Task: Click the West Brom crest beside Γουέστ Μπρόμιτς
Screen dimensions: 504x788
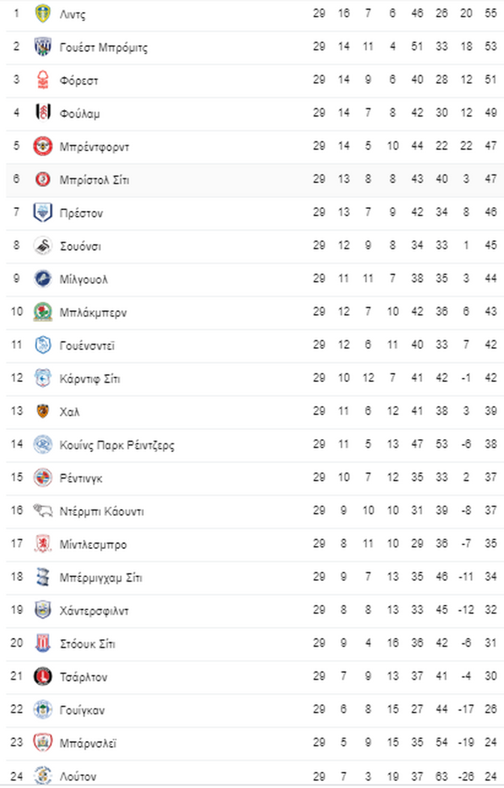Action: click(43, 47)
